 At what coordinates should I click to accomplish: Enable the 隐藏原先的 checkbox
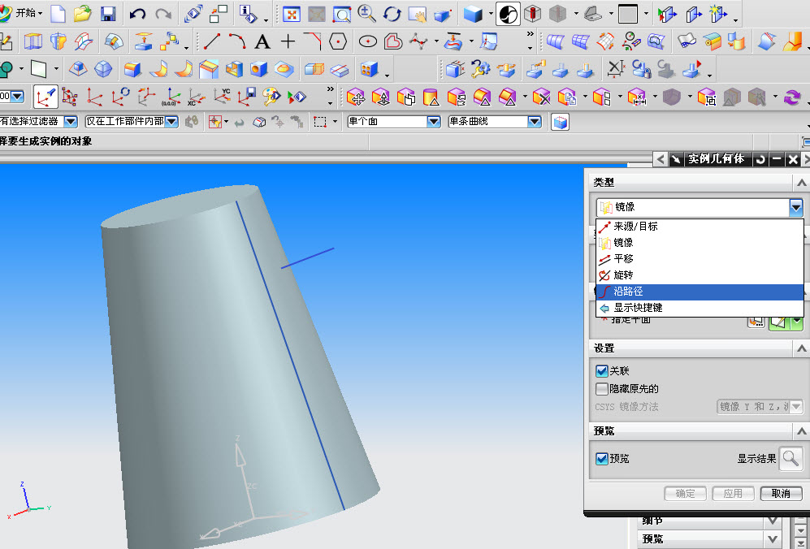601,388
